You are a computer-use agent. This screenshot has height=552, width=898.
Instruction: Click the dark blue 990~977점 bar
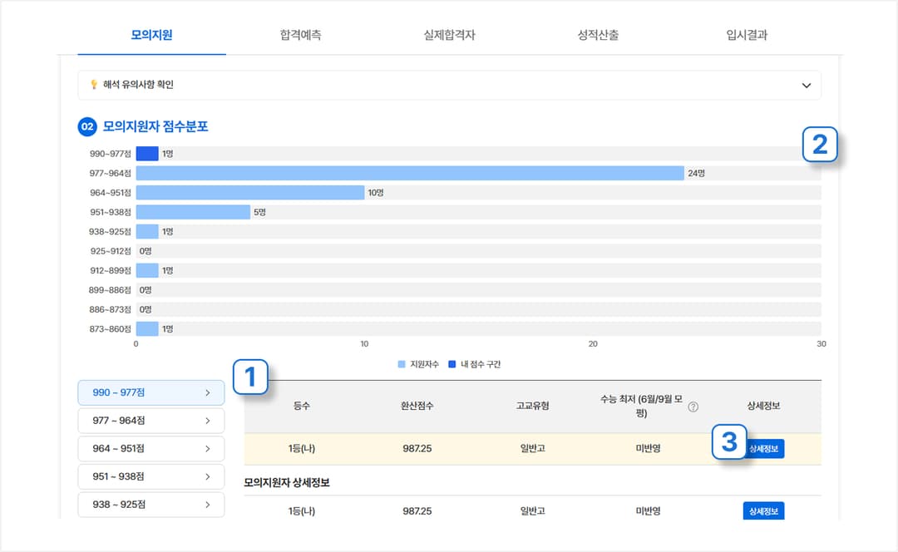click(147, 154)
